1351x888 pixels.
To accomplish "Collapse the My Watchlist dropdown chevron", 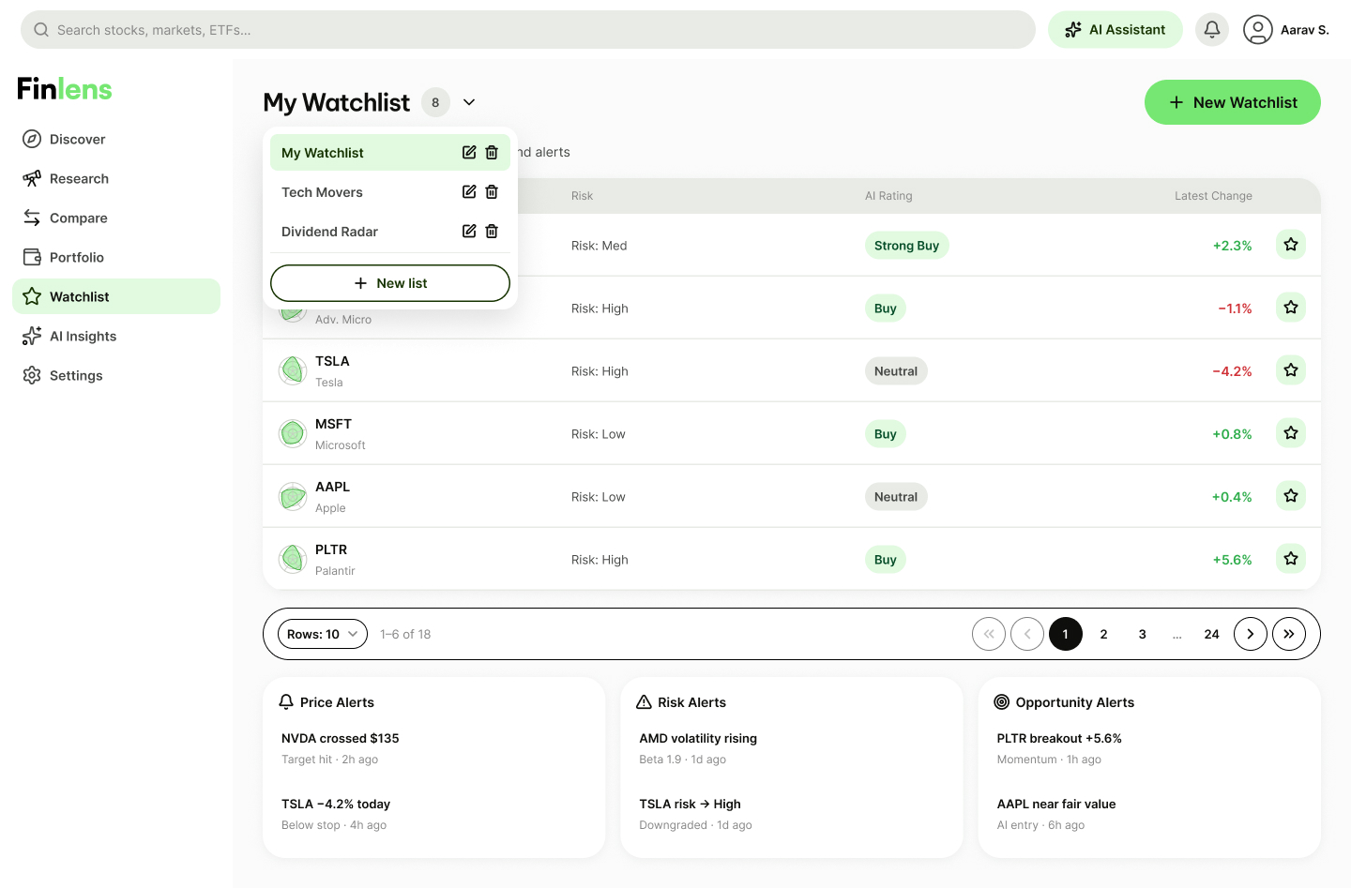I will (469, 102).
